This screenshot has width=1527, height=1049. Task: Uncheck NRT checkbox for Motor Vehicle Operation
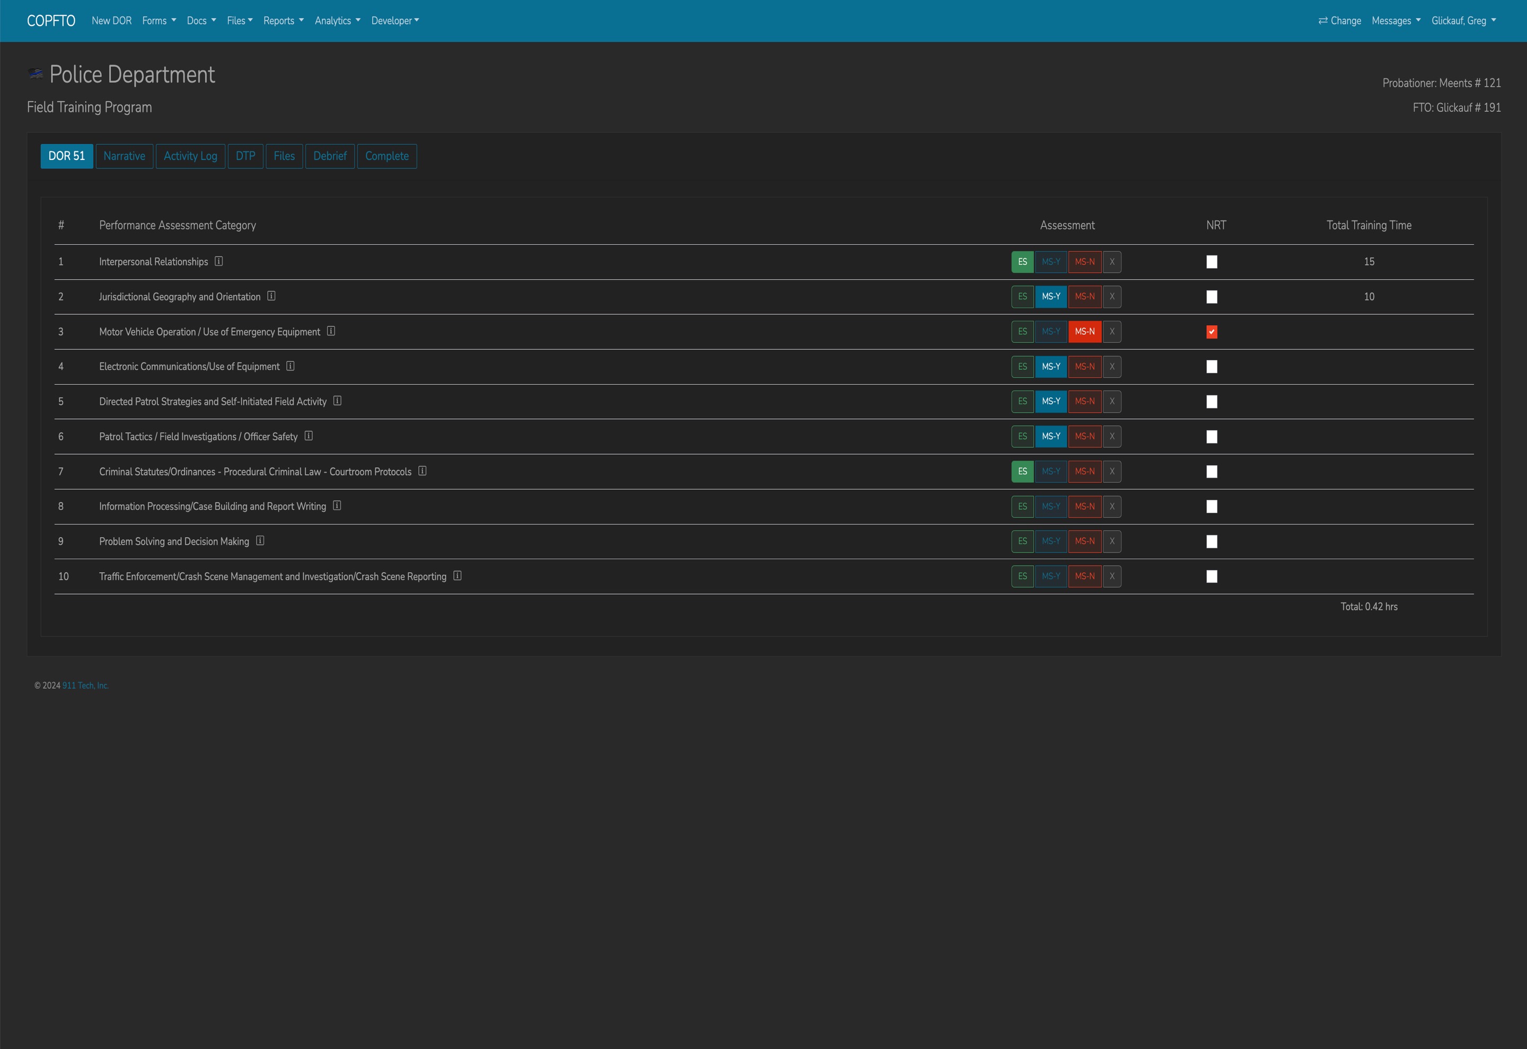[1212, 332]
